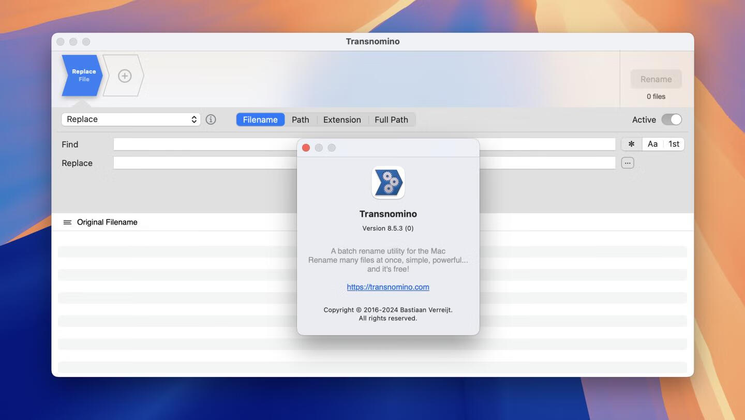The height and width of the screenshot is (420, 745).
Task: Open the Replace action type dropdown
Action: 131,119
